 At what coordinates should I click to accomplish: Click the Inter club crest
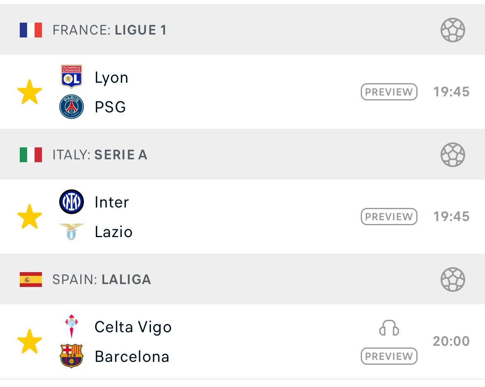(72, 202)
